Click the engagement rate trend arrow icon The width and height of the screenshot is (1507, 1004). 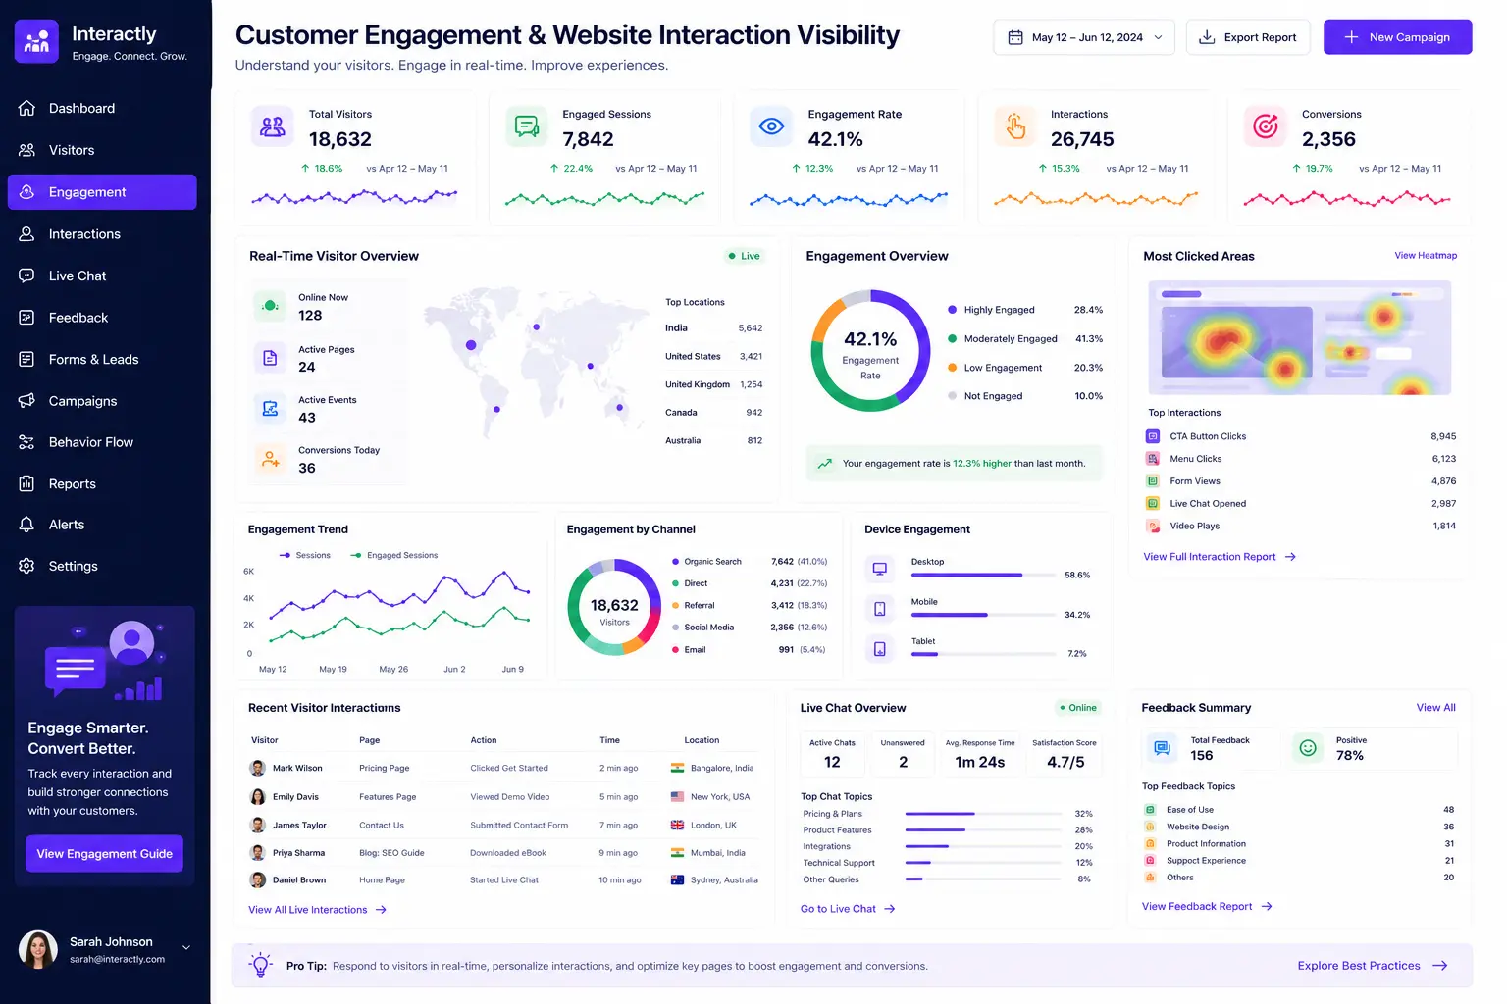[x=825, y=464]
